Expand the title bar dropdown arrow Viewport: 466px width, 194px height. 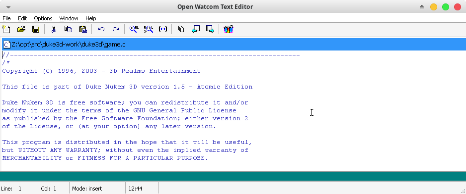pyautogui.click(x=8, y=7)
